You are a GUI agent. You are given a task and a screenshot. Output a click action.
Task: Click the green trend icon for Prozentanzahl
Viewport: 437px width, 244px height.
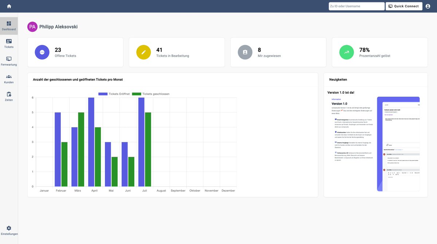point(347,52)
